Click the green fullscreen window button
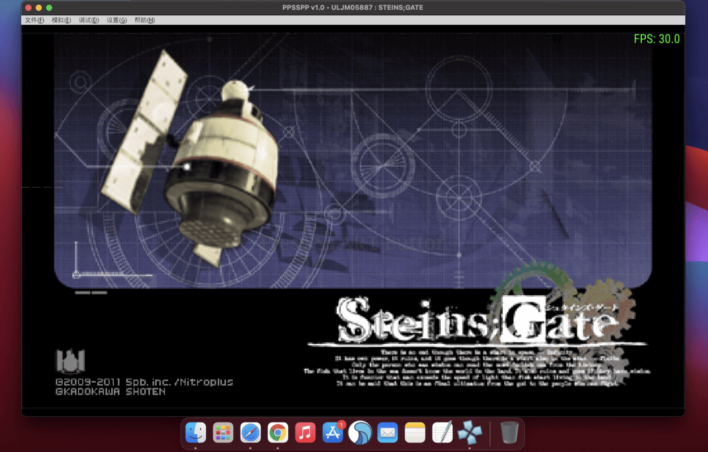Screen dimensions: 708x452 (49, 8)
